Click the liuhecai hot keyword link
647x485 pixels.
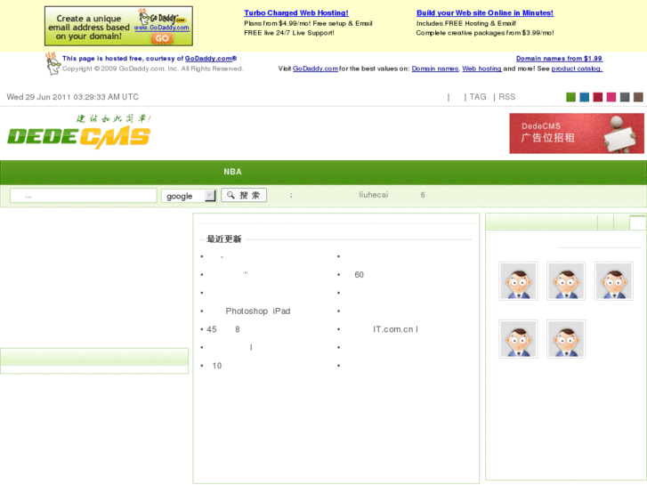(374, 195)
